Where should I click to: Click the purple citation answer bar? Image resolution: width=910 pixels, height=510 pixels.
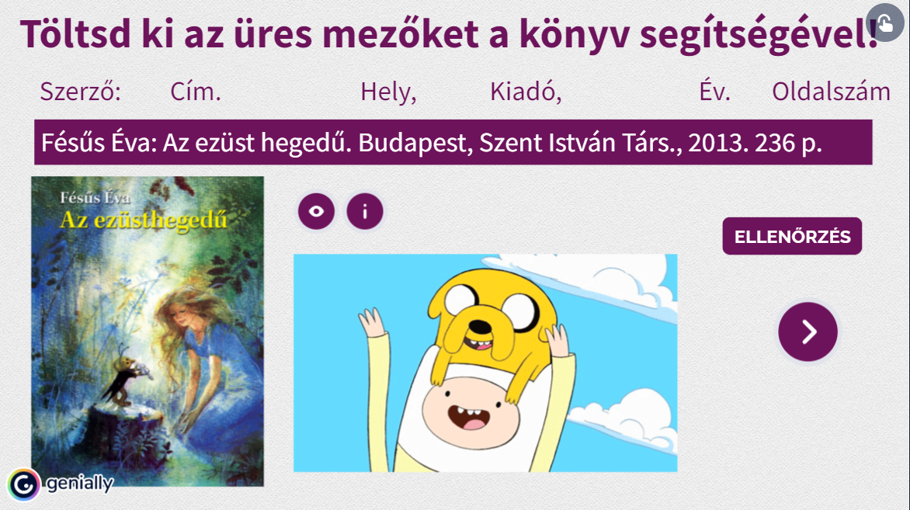click(453, 142)
